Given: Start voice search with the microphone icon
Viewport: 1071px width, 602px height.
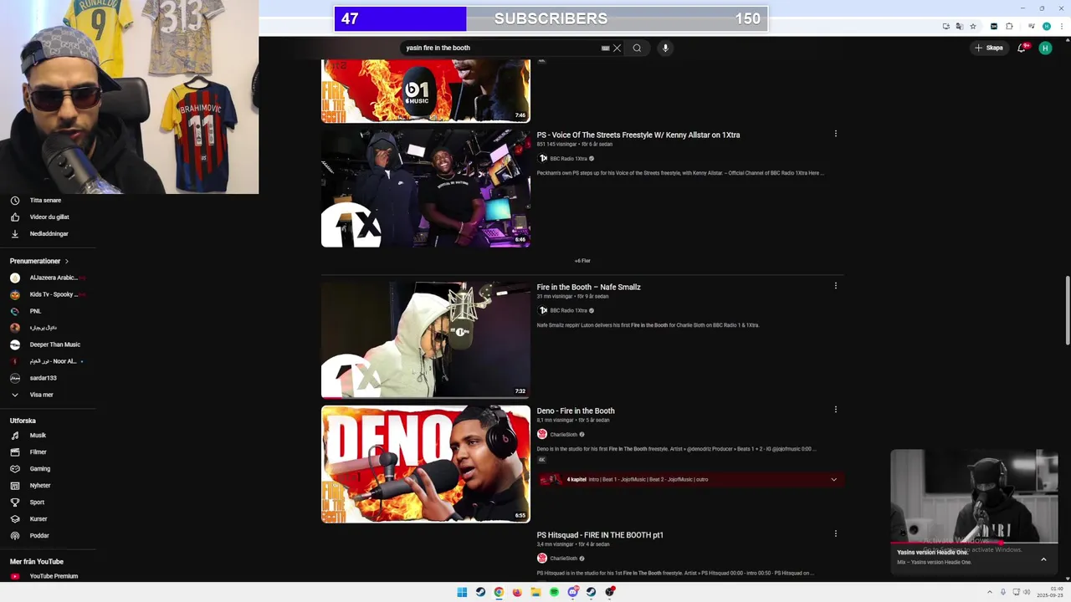Looking at the screenshot, I should [665, 48].
